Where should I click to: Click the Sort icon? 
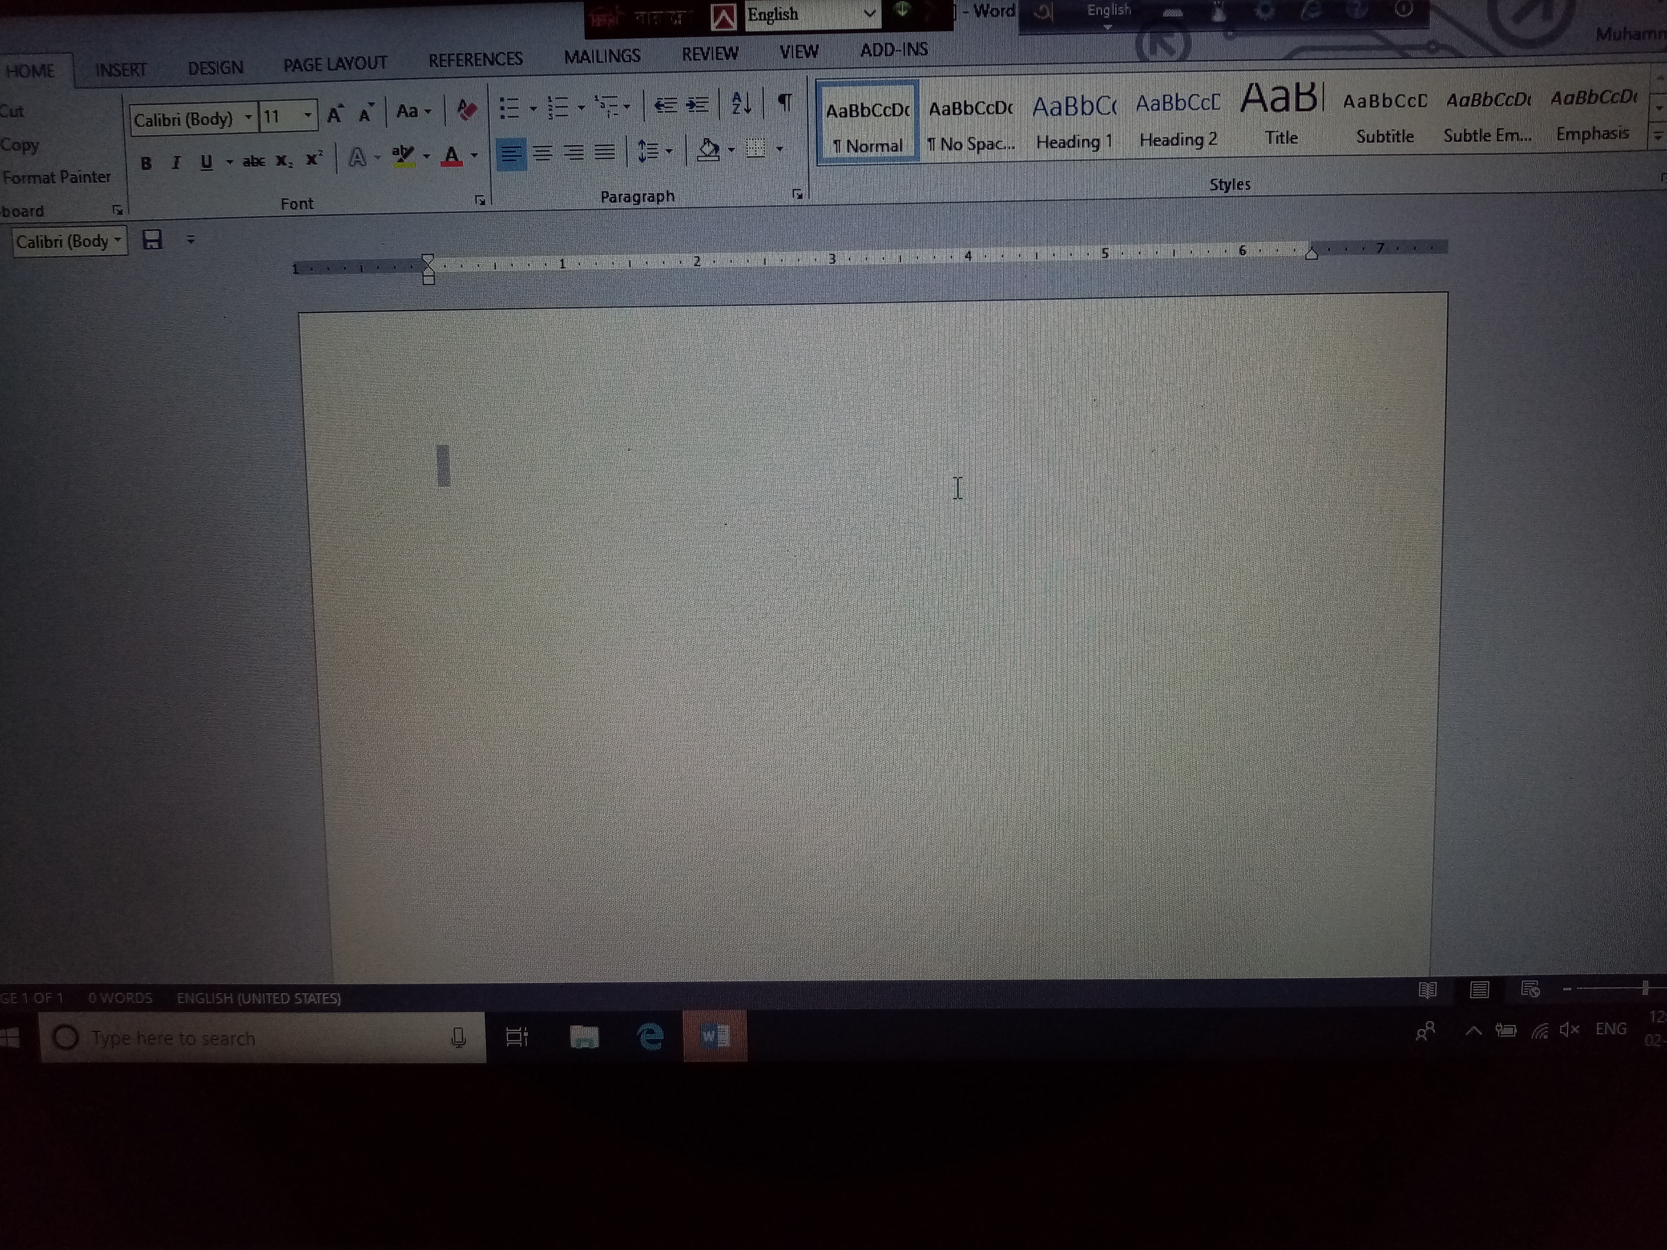pyautogui.click(x=741, y=103)
